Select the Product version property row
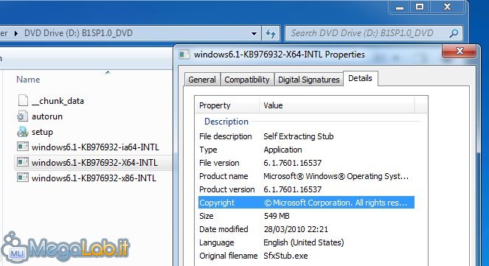Image resolution: width=489 pixels, height=266 pixels. point(307,189)
